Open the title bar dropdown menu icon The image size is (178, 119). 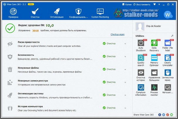pos(159,4)
